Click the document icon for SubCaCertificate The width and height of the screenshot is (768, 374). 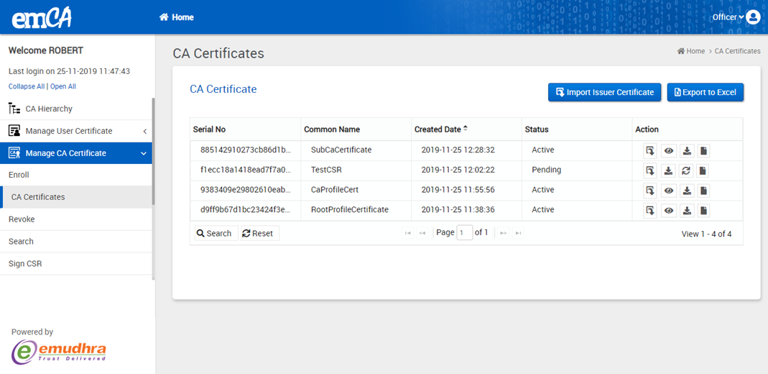click(703, 151)
